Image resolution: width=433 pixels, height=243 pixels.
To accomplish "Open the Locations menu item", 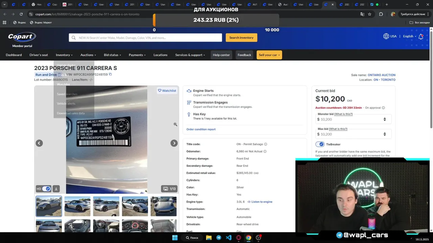I will [160, 55].
